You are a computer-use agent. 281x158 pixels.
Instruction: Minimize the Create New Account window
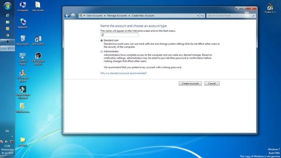point(238,8)
